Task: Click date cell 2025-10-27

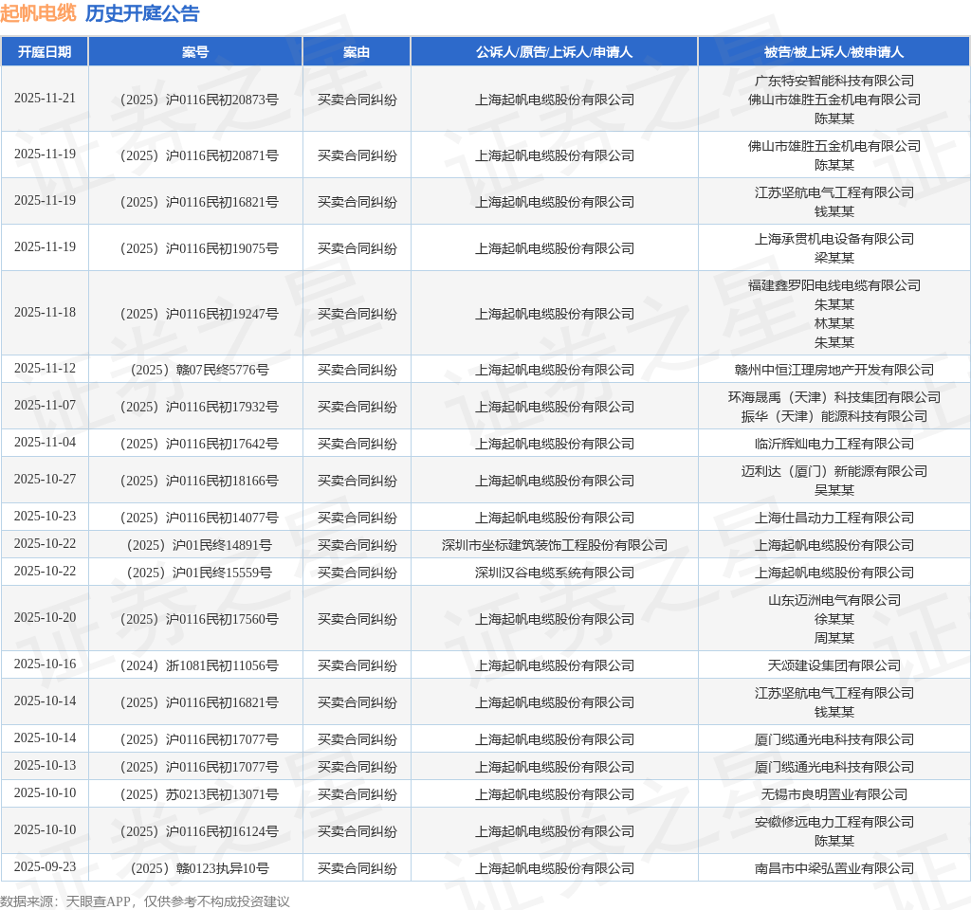Action: [45, 479]
